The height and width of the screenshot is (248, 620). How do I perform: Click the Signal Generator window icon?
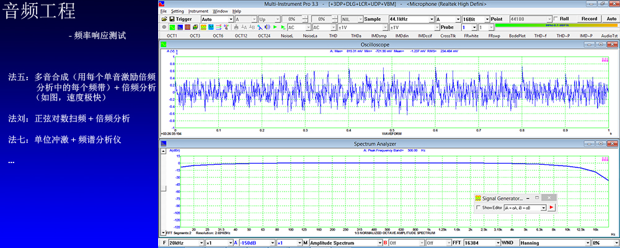pos(477,198)
